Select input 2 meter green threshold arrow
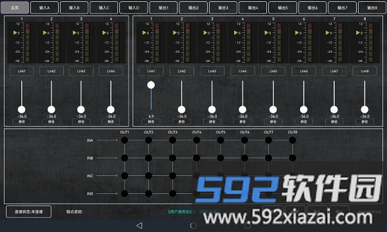 pos(45,32)
